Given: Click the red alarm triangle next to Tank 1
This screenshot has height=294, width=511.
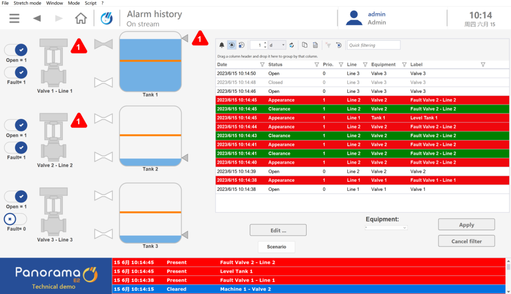Looking at the screenshot, I should pos(200,38).
